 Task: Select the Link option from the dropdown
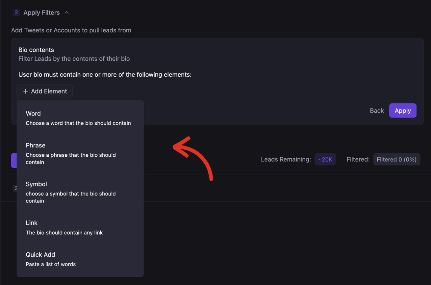coord(32,223)
